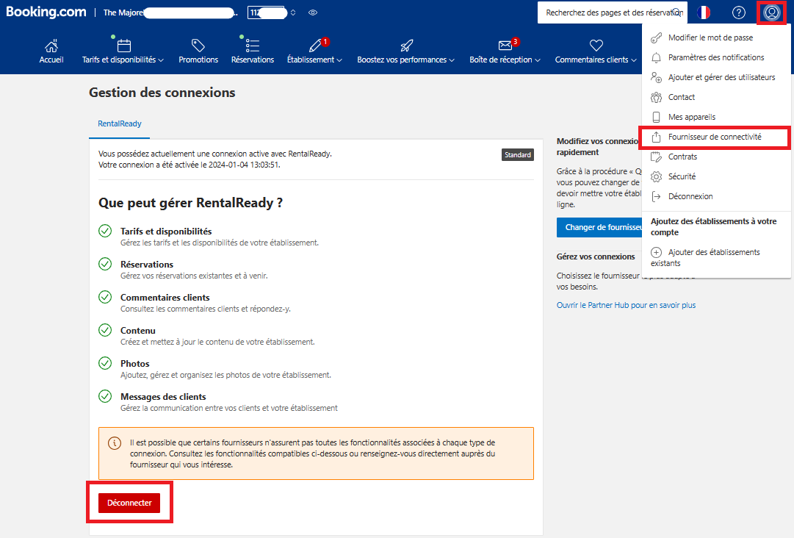The image size is (794, 538).
Task: Switch property using the ID selector arrows
Action: click(x=292, y=12)
